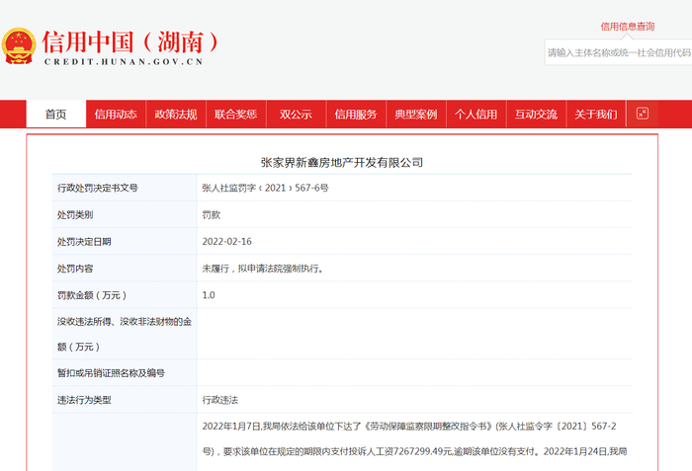Click paragraph line starting 2022年1月7日

click(409, 427)
